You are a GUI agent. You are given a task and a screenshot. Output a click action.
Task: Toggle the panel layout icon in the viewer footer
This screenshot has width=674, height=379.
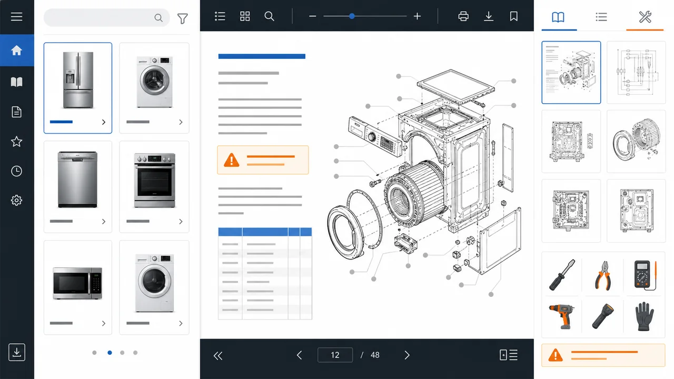pyautogui.click(x=509, y=355)
